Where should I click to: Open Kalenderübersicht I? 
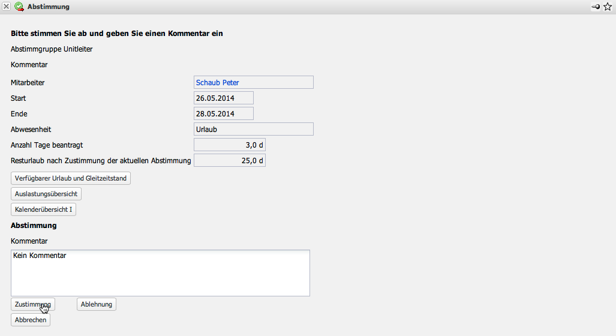pos(43,209)
